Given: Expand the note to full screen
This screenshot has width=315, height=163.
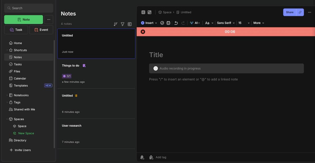Looking at the screenshot, I should point(150,12).
